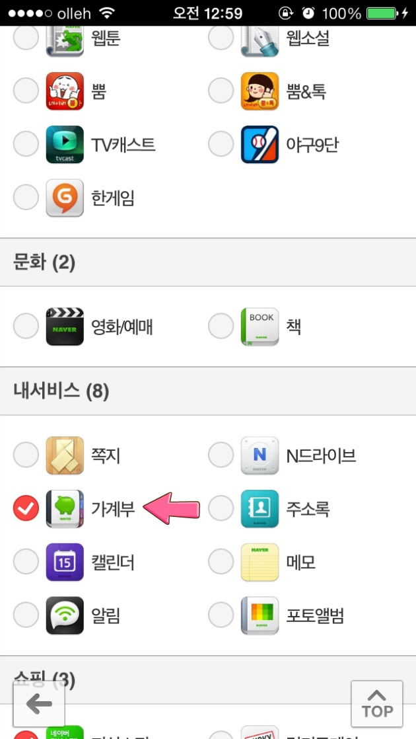
Task: Tap the yellow 메모 notepad icon
Action: (x=260, y=562)
